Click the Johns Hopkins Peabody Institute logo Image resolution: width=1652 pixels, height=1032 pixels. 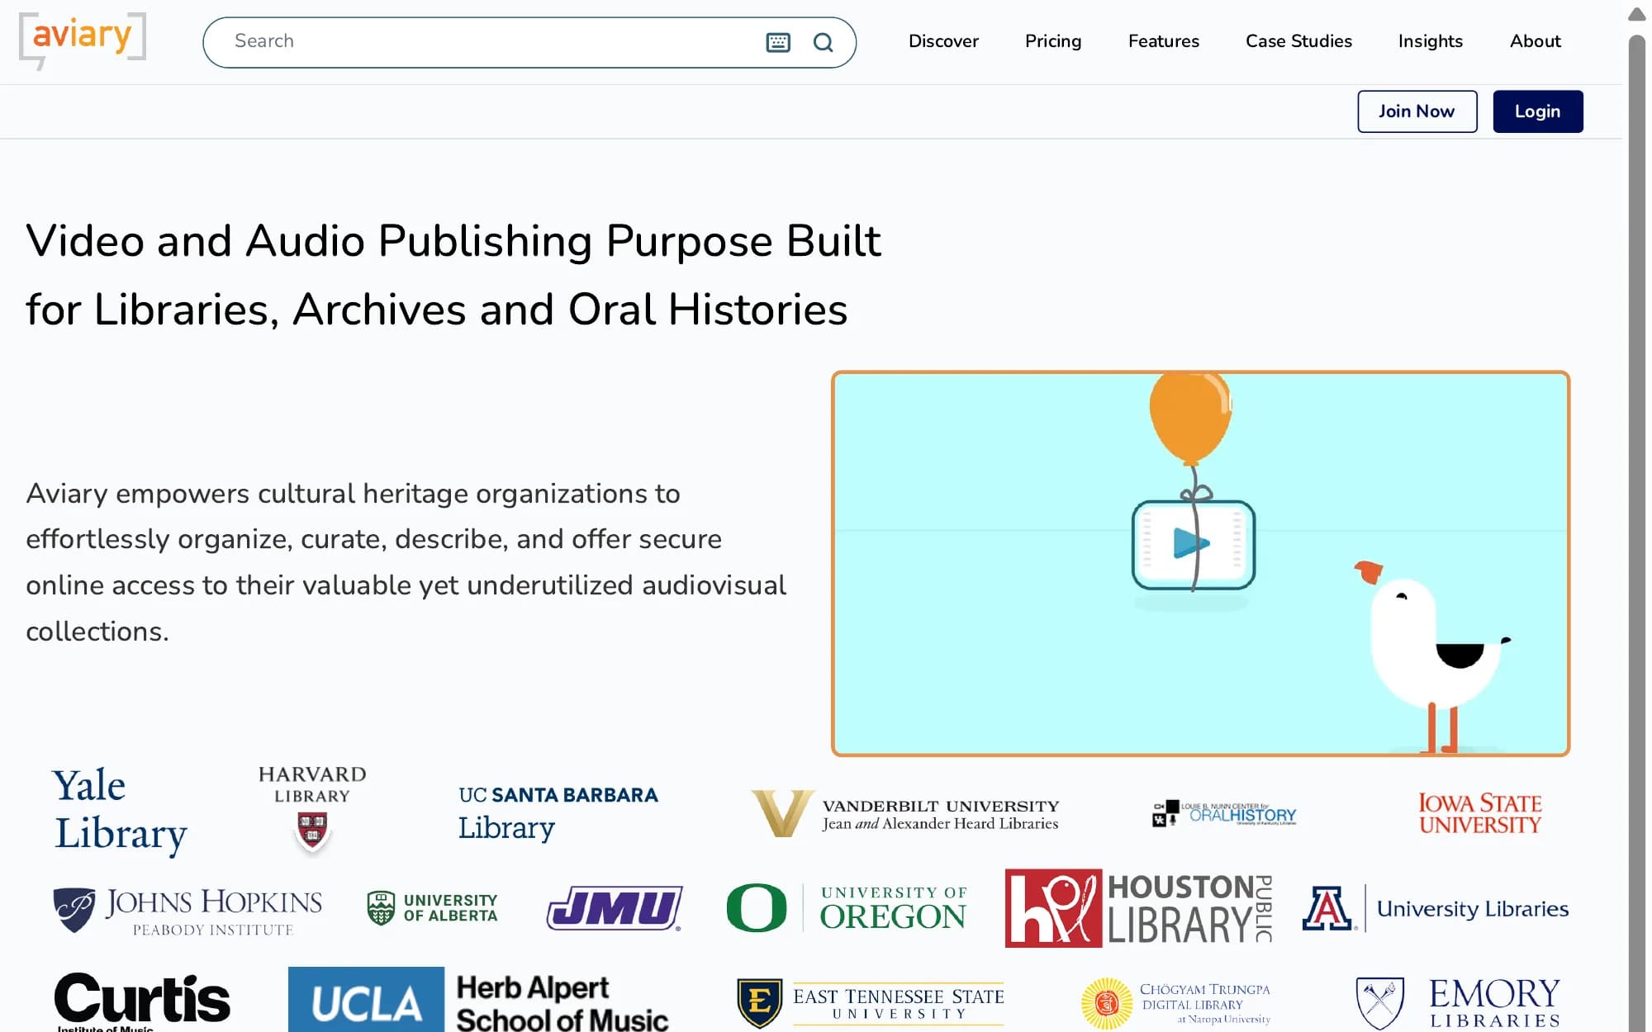(x=188, y=911)
